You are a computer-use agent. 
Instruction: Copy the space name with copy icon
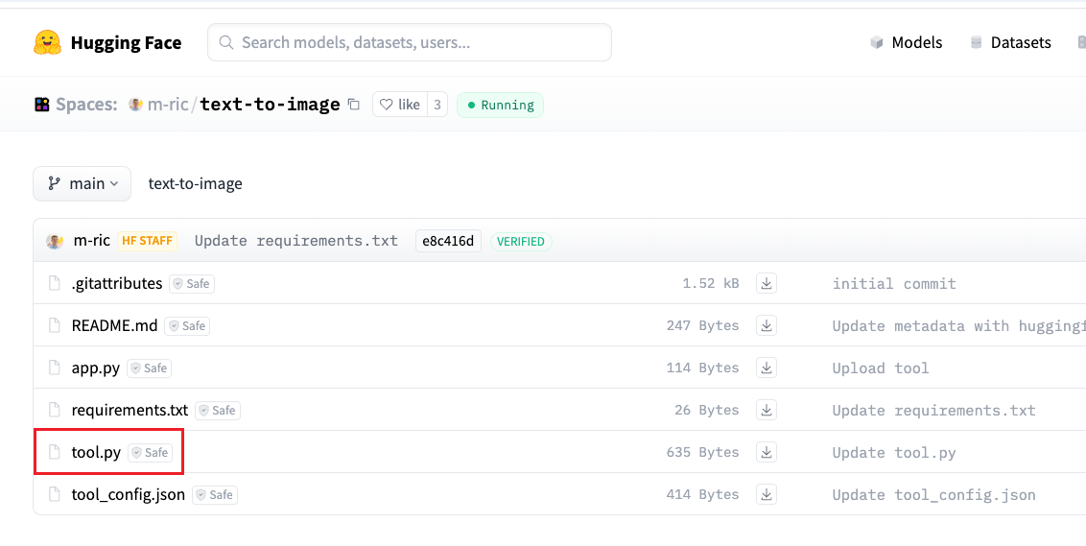coord(353,105)
